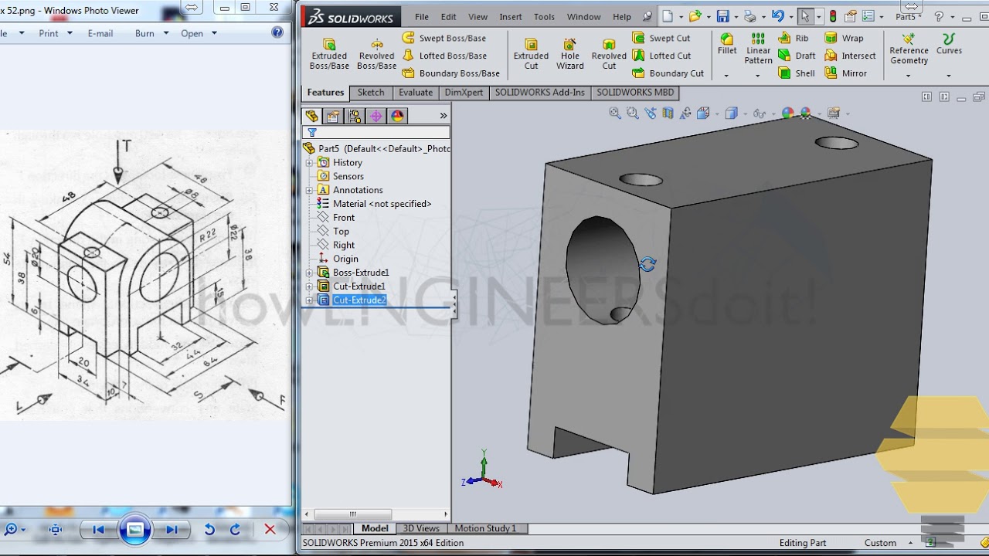Viewport: 989px width, 556px height.
Task: Switch to the 3D Views tab
Action: (421, 528)
